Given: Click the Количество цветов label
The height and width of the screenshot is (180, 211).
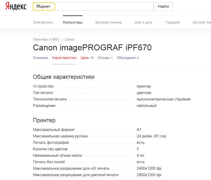Looking at the screenshot, I should 50,149.
